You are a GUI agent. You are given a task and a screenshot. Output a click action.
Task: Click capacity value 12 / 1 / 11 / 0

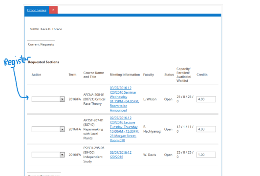click(185, 129)
